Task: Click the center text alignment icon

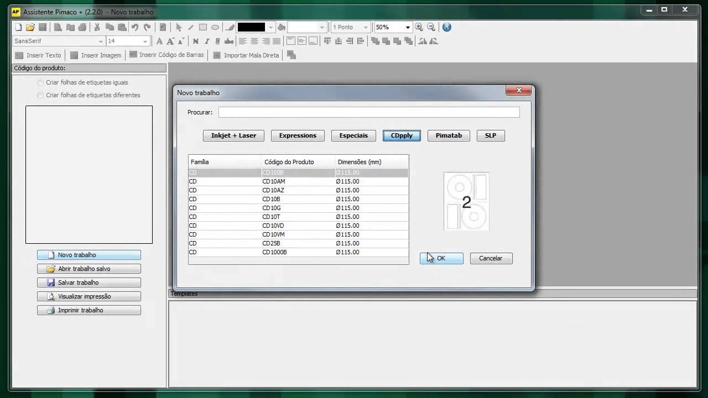Action: point(254,41)
